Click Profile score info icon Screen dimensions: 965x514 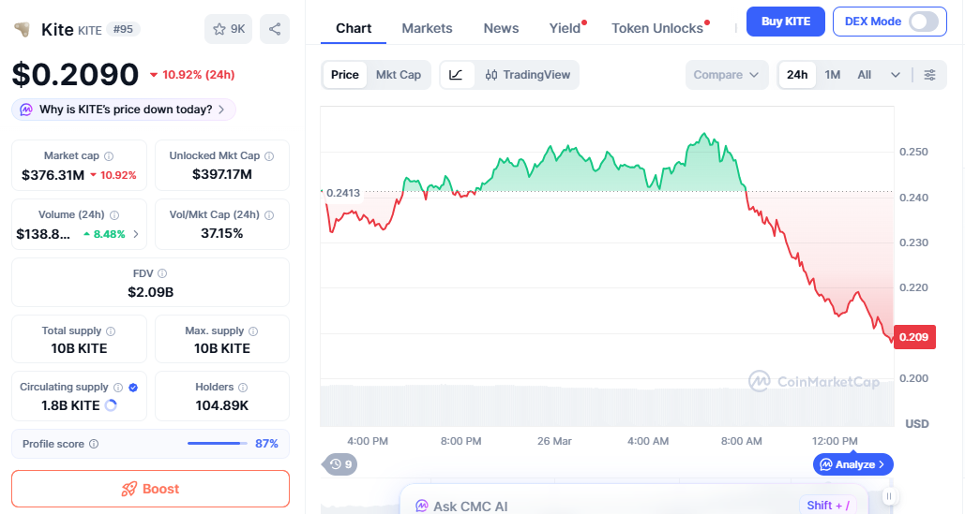(x=94, y=444)
